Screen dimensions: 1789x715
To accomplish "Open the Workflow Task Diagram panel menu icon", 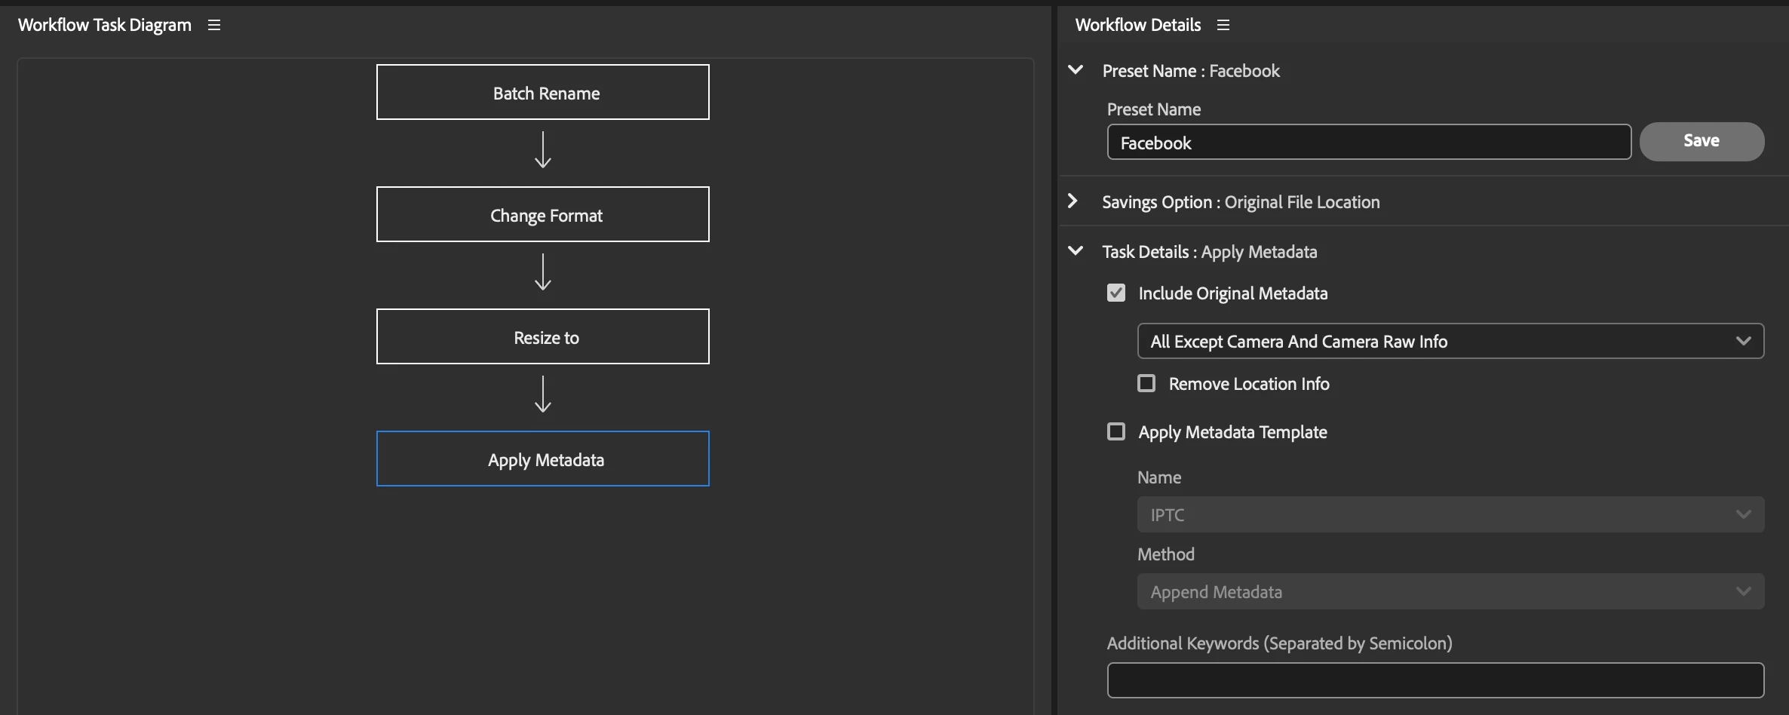I will (214, 26).
